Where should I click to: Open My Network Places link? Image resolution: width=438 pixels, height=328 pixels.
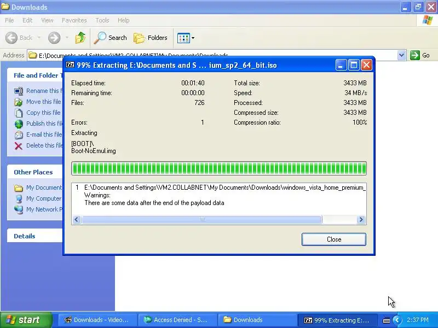(x=44, y=209)
